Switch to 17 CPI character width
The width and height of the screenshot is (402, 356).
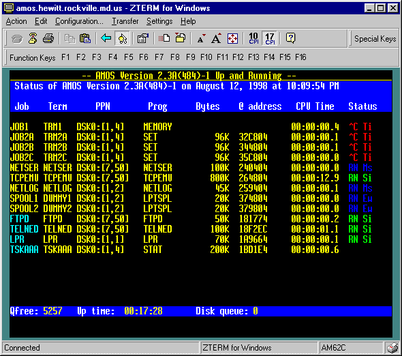pos(270,38)
